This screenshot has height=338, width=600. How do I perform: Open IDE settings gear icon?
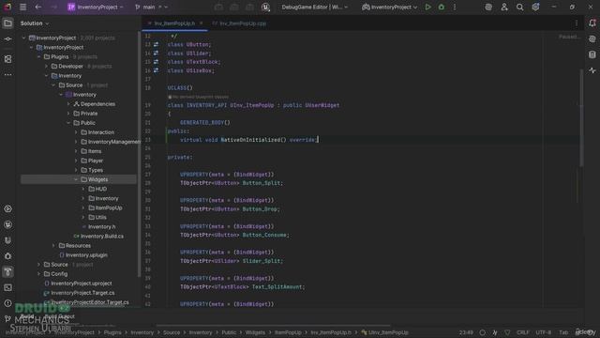(x=535, y=7)
